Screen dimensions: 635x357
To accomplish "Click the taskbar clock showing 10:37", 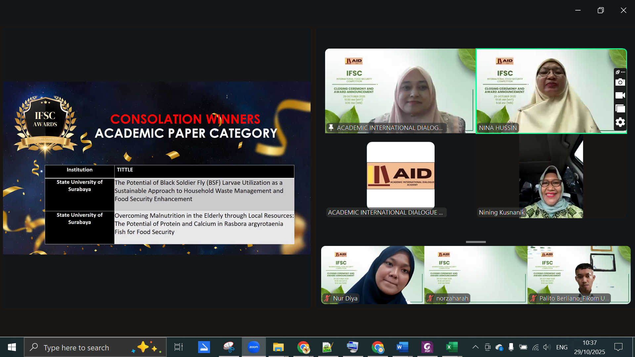I will [x=589, y=347].
